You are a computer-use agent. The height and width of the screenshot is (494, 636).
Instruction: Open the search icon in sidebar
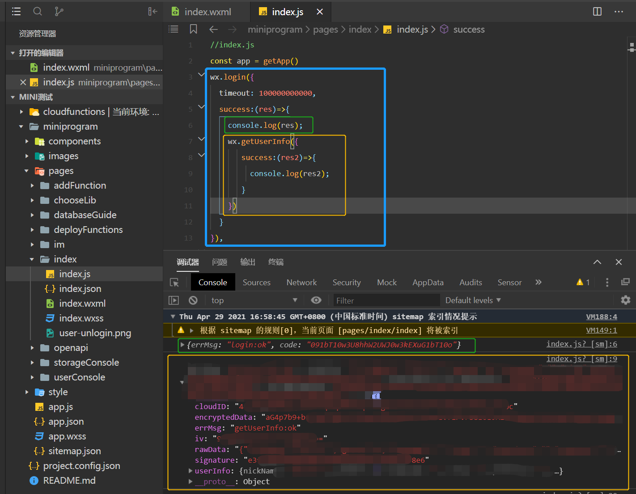[38, 12]
